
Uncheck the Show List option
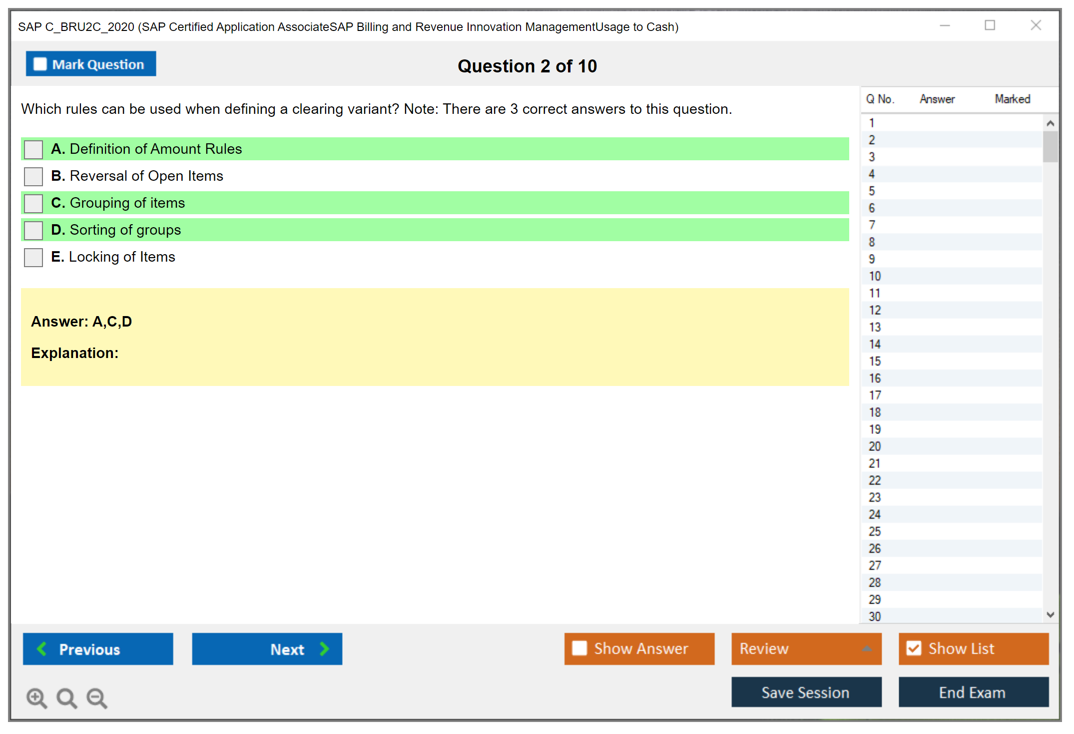pos(914,648)
